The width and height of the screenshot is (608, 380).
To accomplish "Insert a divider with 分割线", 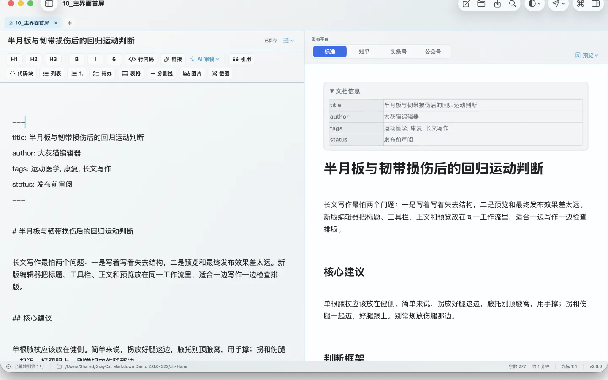I will pos(162,73).
